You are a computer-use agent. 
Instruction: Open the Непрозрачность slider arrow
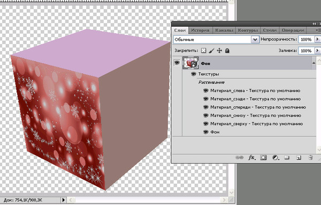pos(317,39)
